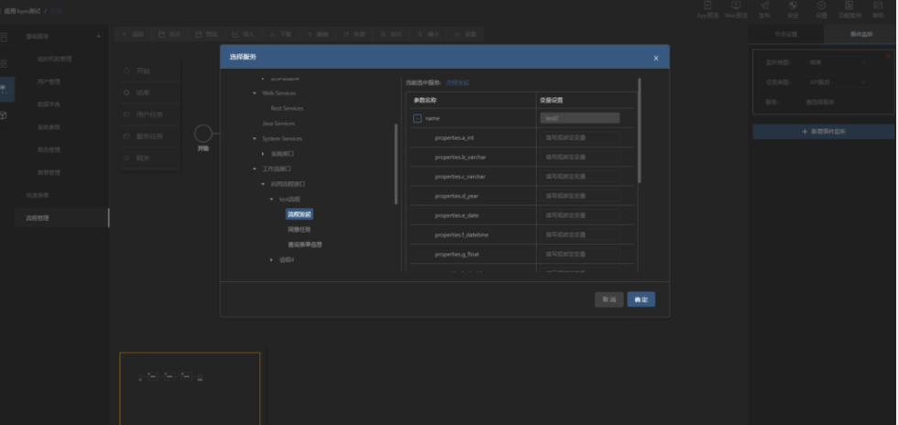The width and height of the screenshot is (898, 425).
Task: Open the 帮助 help icon
Action: point(877,5)
